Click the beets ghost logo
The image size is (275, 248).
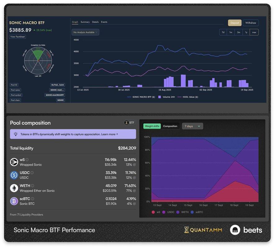(x=235, y=230)
